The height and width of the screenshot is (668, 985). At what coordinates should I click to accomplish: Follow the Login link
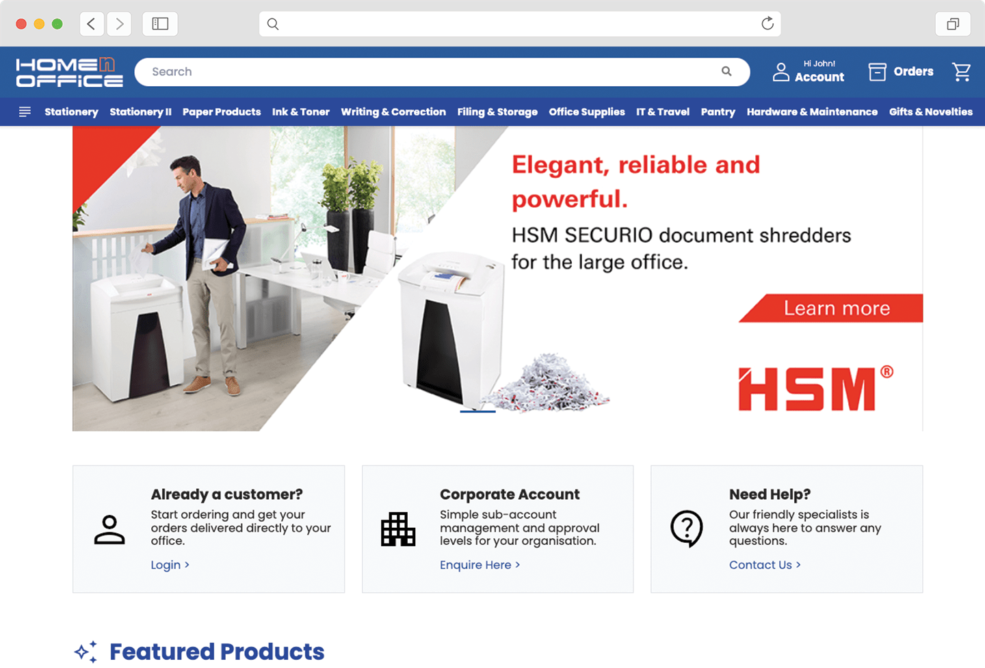[170, 565]
